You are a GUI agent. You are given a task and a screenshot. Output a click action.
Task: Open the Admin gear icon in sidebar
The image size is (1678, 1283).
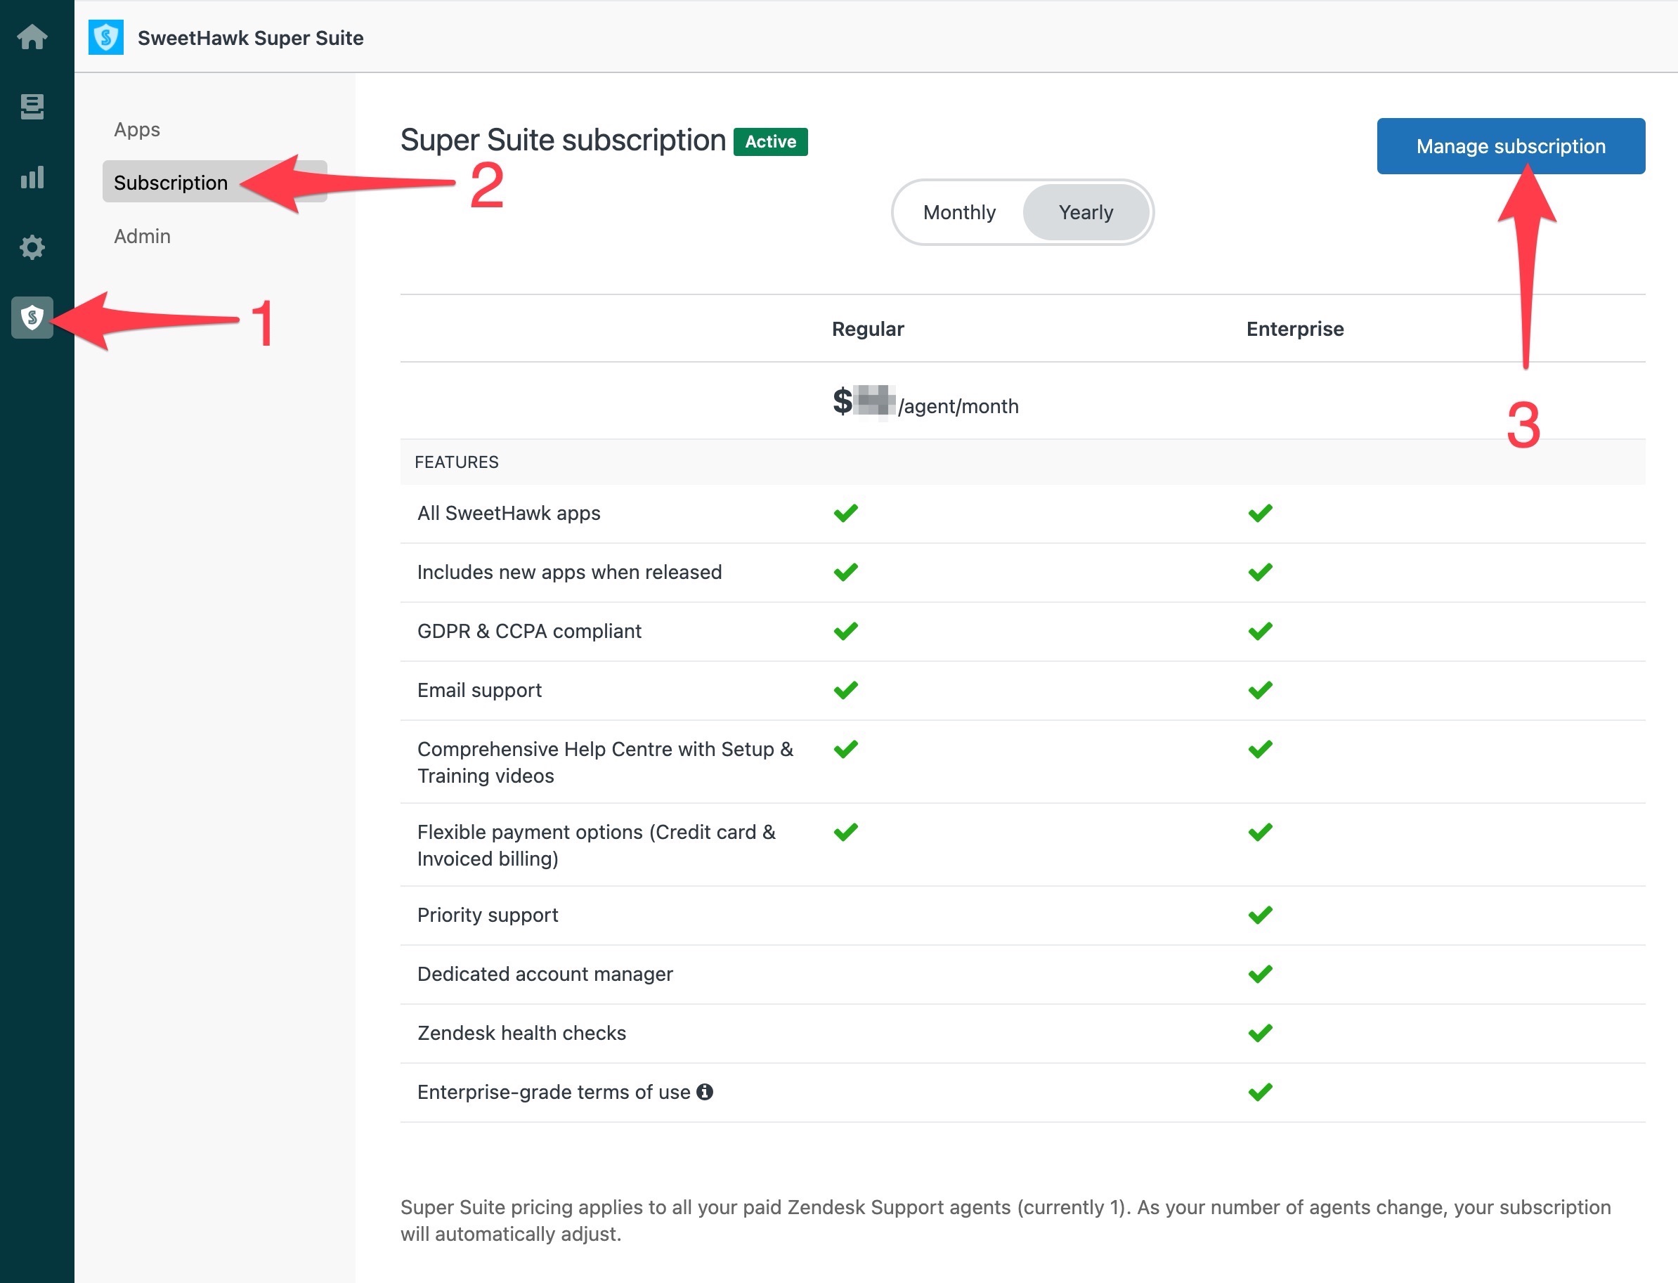click(32, 247)
